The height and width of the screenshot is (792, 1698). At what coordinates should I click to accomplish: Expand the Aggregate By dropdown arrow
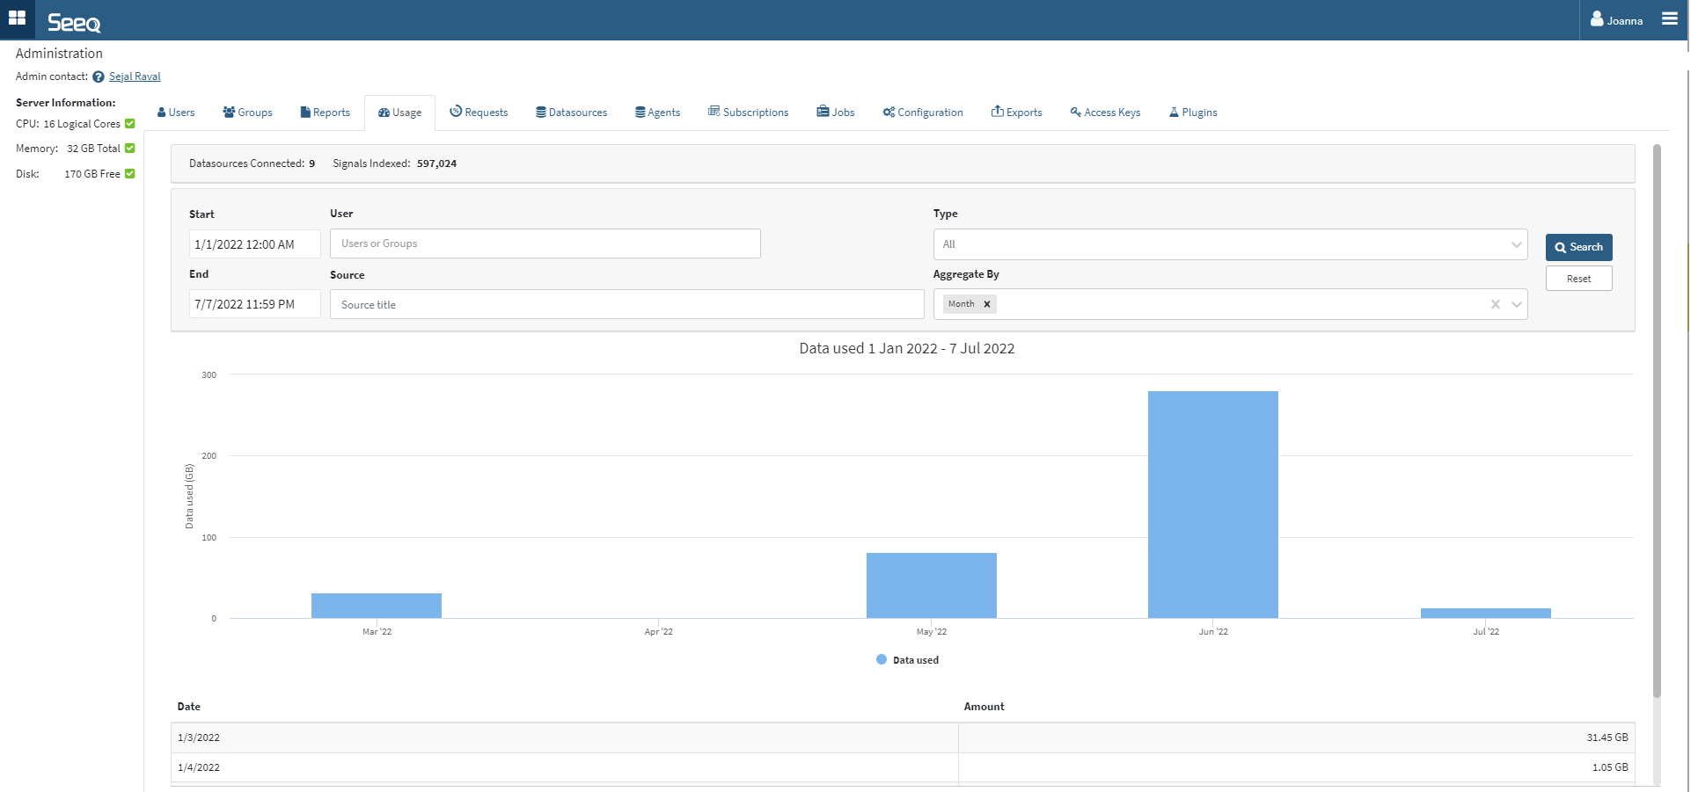pos(1516,304)
